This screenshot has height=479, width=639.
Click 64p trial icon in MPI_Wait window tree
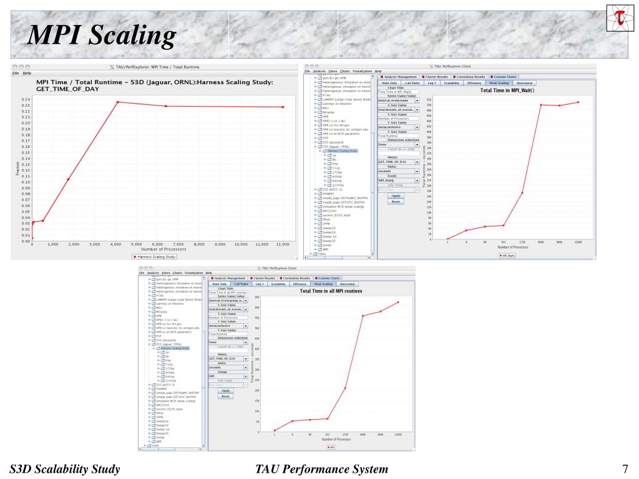[x=329, y=164]
